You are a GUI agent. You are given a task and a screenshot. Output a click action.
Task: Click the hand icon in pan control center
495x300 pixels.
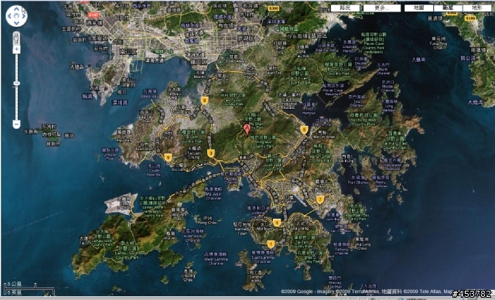click(16, 15)
